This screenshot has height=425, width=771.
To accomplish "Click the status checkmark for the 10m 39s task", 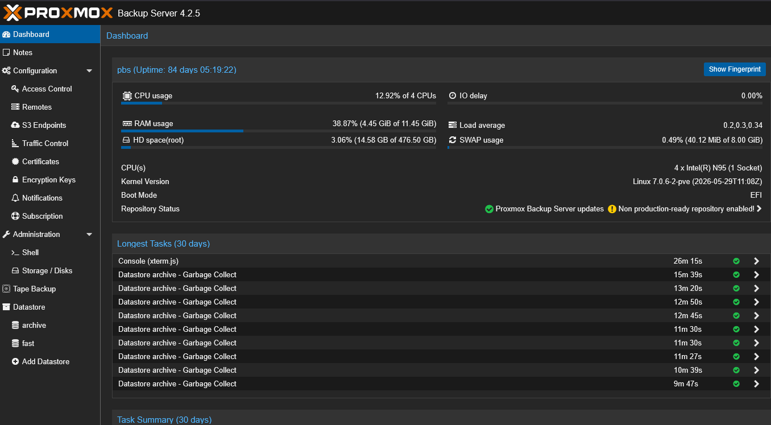I will (736, 370).
